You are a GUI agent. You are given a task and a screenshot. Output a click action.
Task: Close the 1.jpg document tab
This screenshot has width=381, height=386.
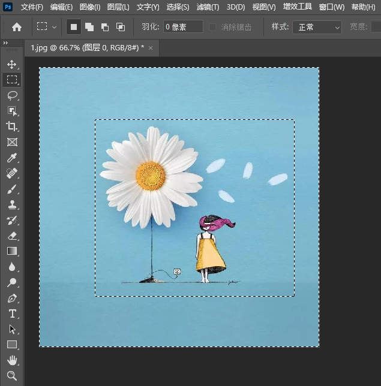click(x=151, y=47)
